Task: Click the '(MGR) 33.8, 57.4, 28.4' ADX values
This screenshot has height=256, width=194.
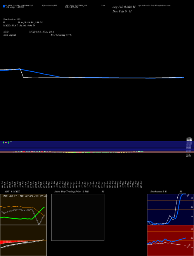Action: coord(41,32)
